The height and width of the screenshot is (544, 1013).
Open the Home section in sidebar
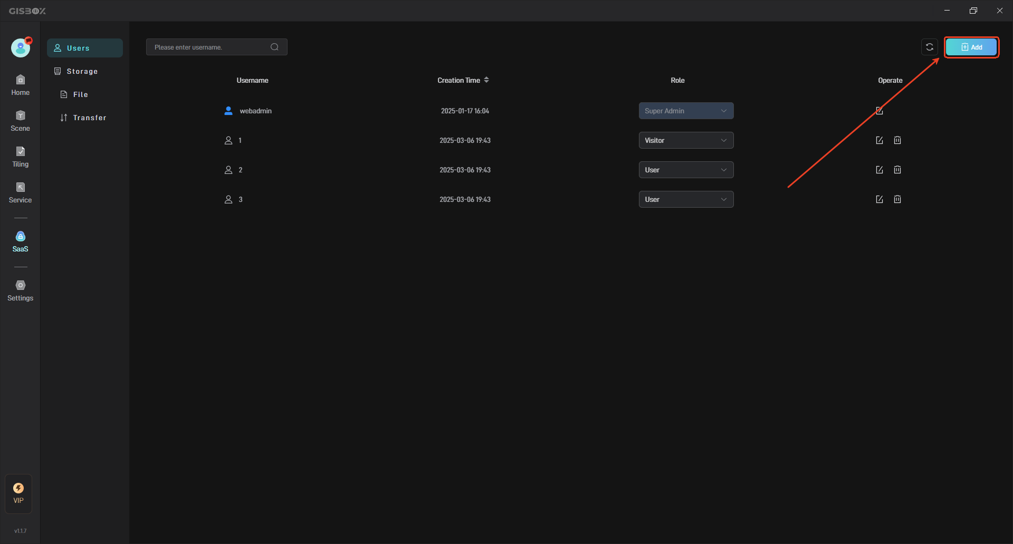click(20, 85)
